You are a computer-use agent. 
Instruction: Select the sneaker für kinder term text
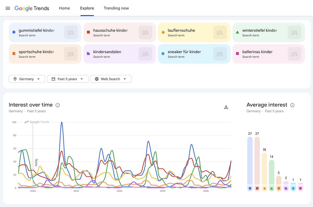pos(184,52)
